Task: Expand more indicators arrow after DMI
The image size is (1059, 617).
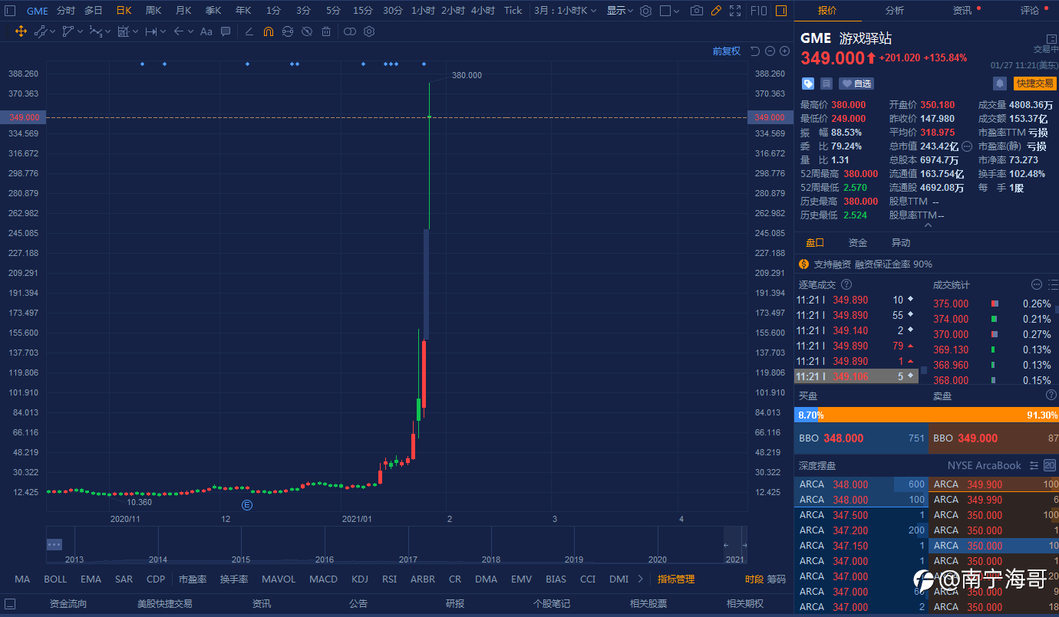Action: [x=641, y=579]
